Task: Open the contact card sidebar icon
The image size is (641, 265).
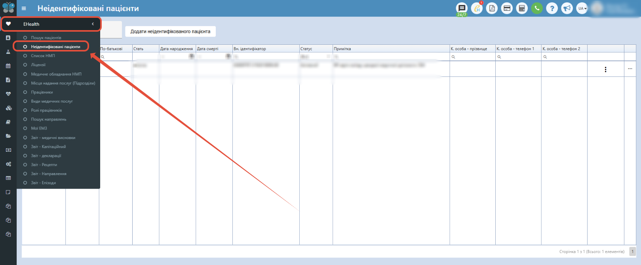Action: pos(8,38)
